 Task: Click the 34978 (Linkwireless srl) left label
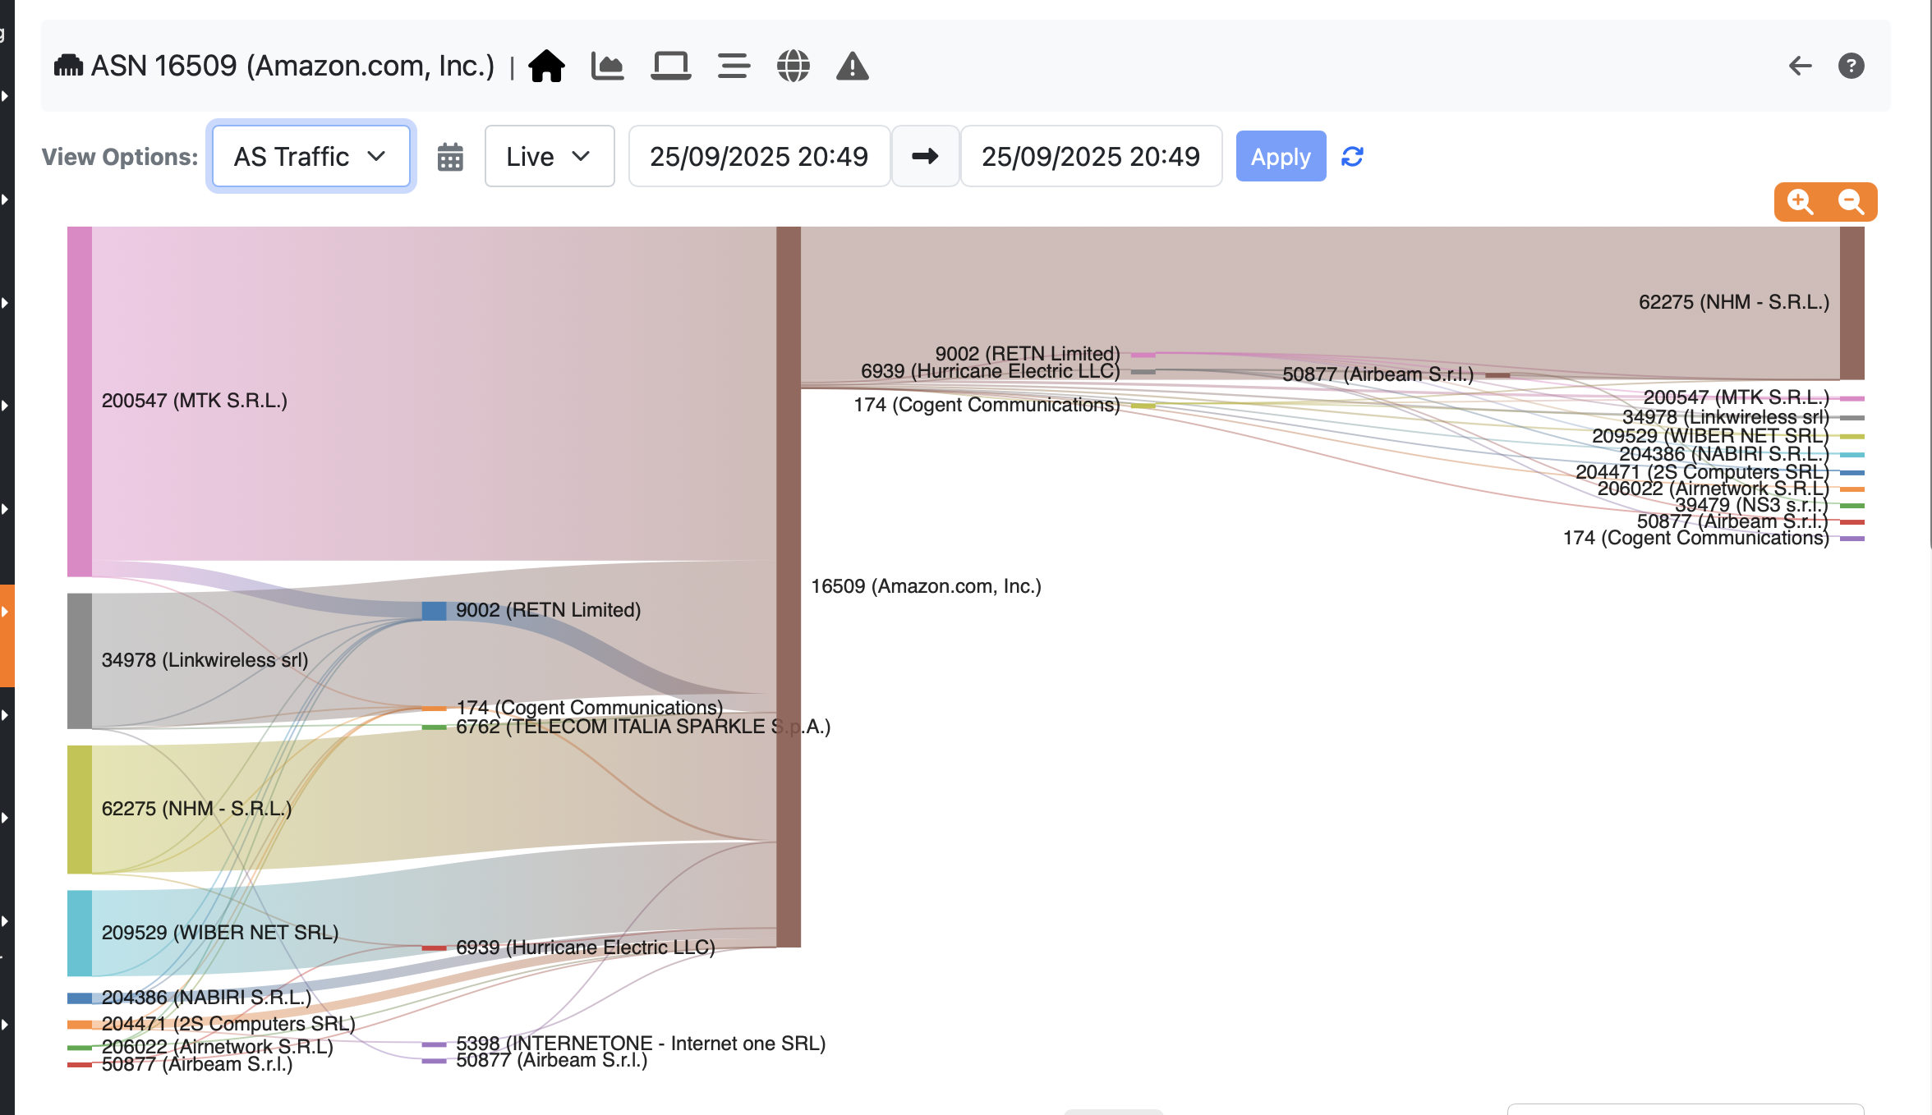tap(205, 660)
